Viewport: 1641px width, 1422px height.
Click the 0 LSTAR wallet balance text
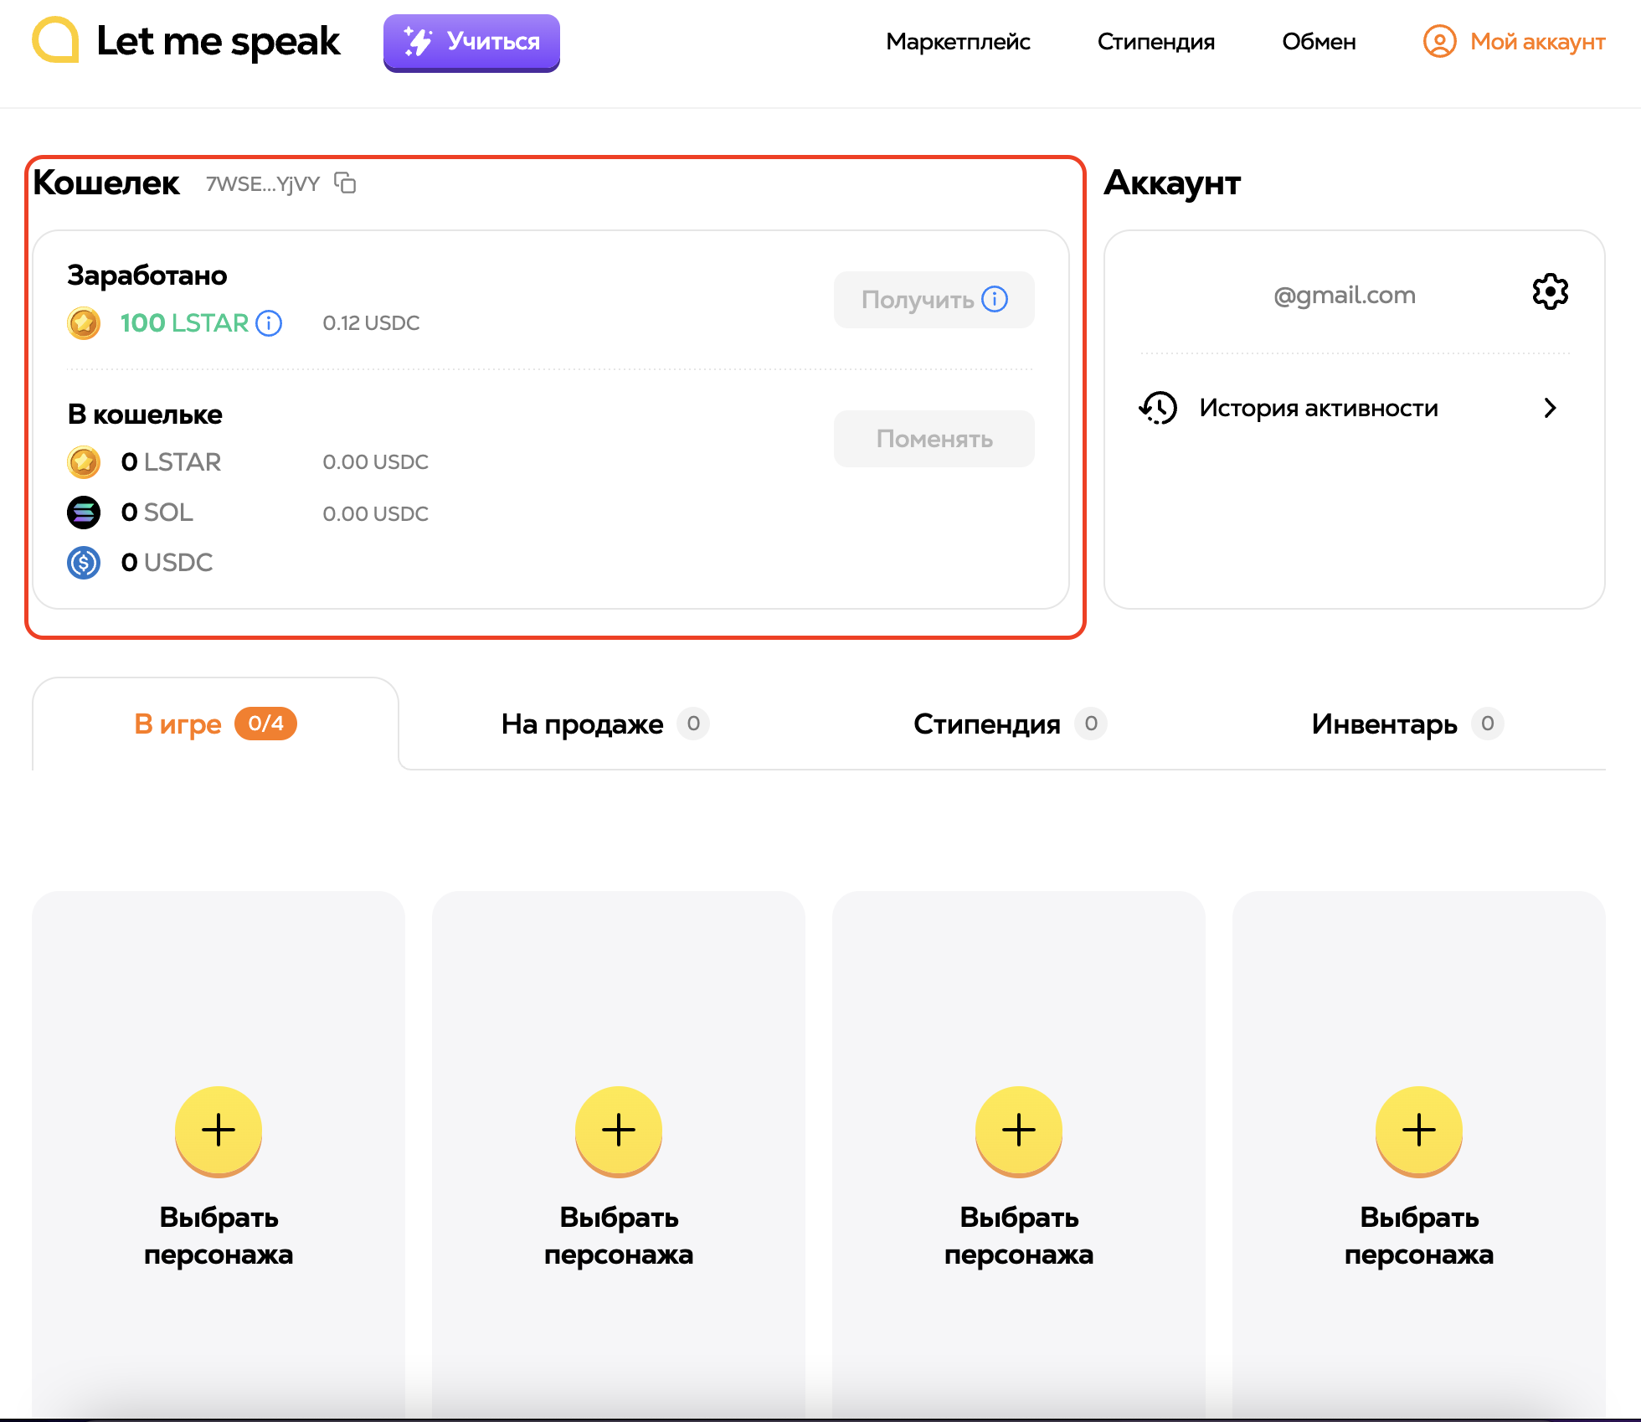(x=171, y=462)
